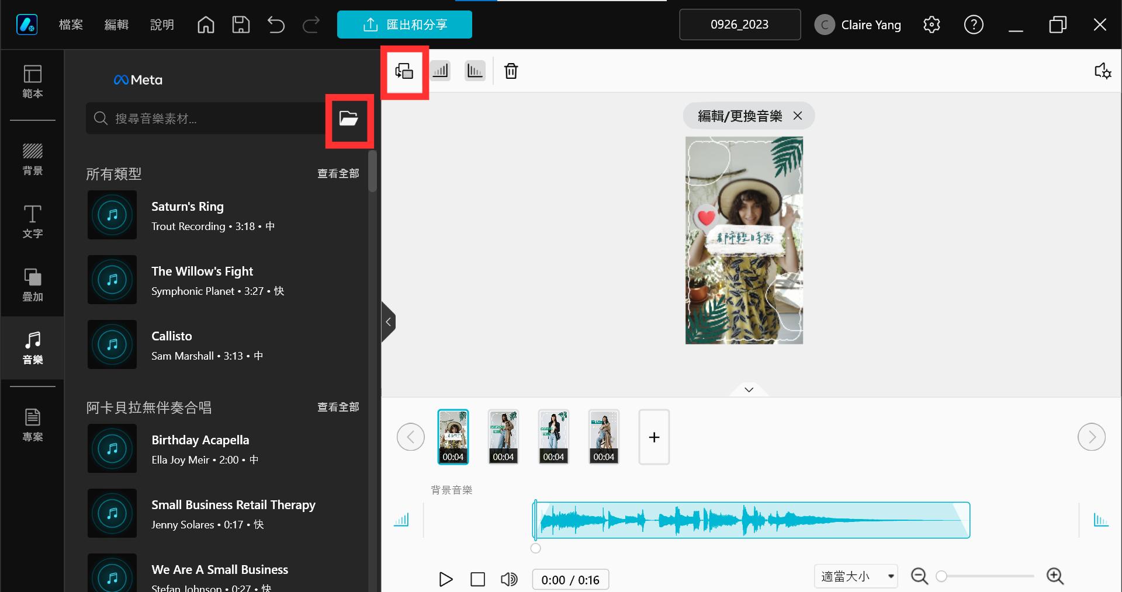Collapse the preview area with the down chevron
The image size is (1122, 592).
pyautogui.click(x=748, y=389)
